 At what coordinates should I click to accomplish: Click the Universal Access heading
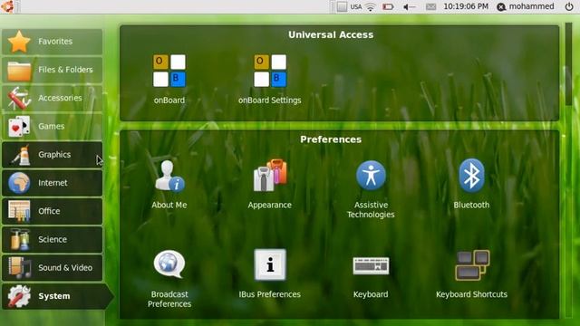[x=331, y=34]
